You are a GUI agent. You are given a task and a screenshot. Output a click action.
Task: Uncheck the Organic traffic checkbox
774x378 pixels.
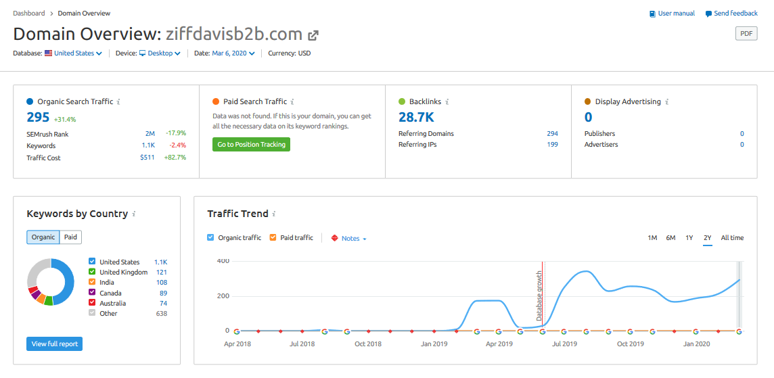click(x=211, y=237)
